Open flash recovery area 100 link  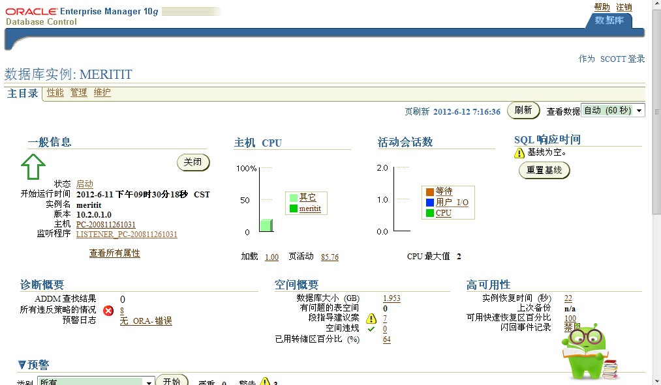(570, 319)
